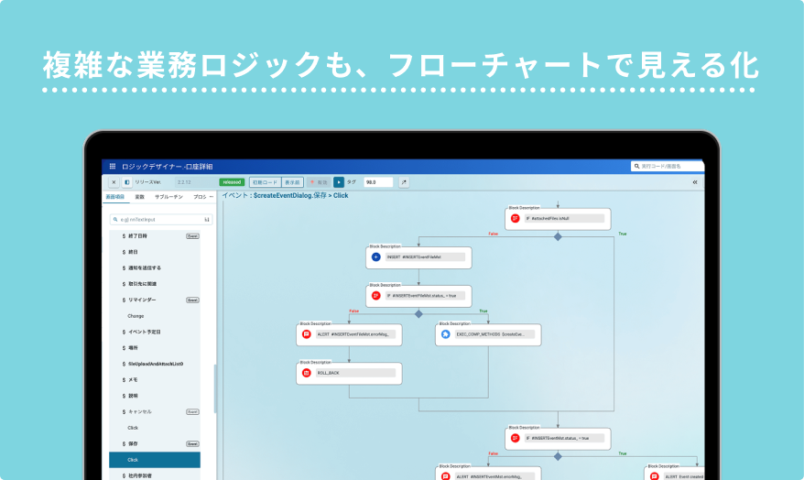This screenshot has height=480, width=804.
Task: Click Event badge on キャンセル row
Action: [192, 412]
